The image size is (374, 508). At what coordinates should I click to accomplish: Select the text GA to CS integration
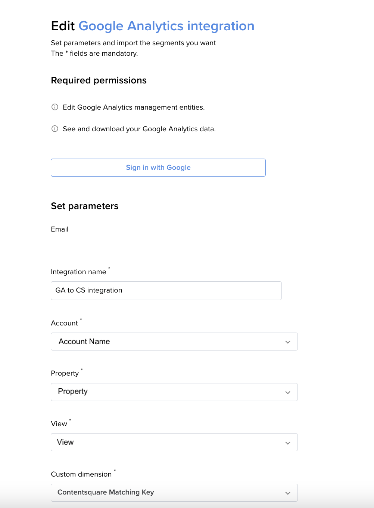pyautogui.click(x=88, y=290)
